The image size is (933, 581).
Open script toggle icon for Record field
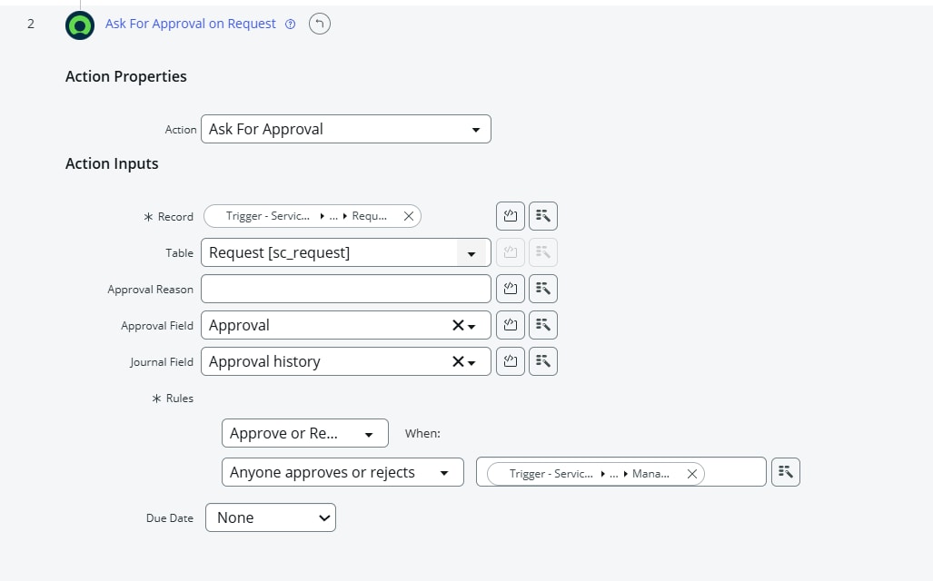tap(511, 216)
